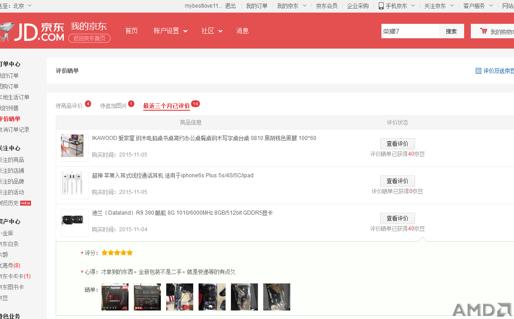Click the 待追加图片 count badge 1
Screen dimensions: 514x319
pos(131,103)
